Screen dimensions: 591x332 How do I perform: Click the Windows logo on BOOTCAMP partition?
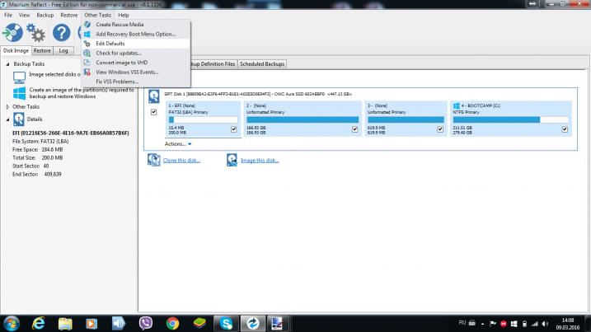[x=457, y=106]
